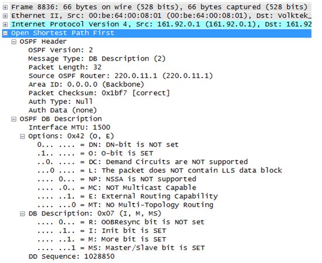
Task: Collapse the OSPF Header section
Action: pyautogui.click(x=13, y=42)
